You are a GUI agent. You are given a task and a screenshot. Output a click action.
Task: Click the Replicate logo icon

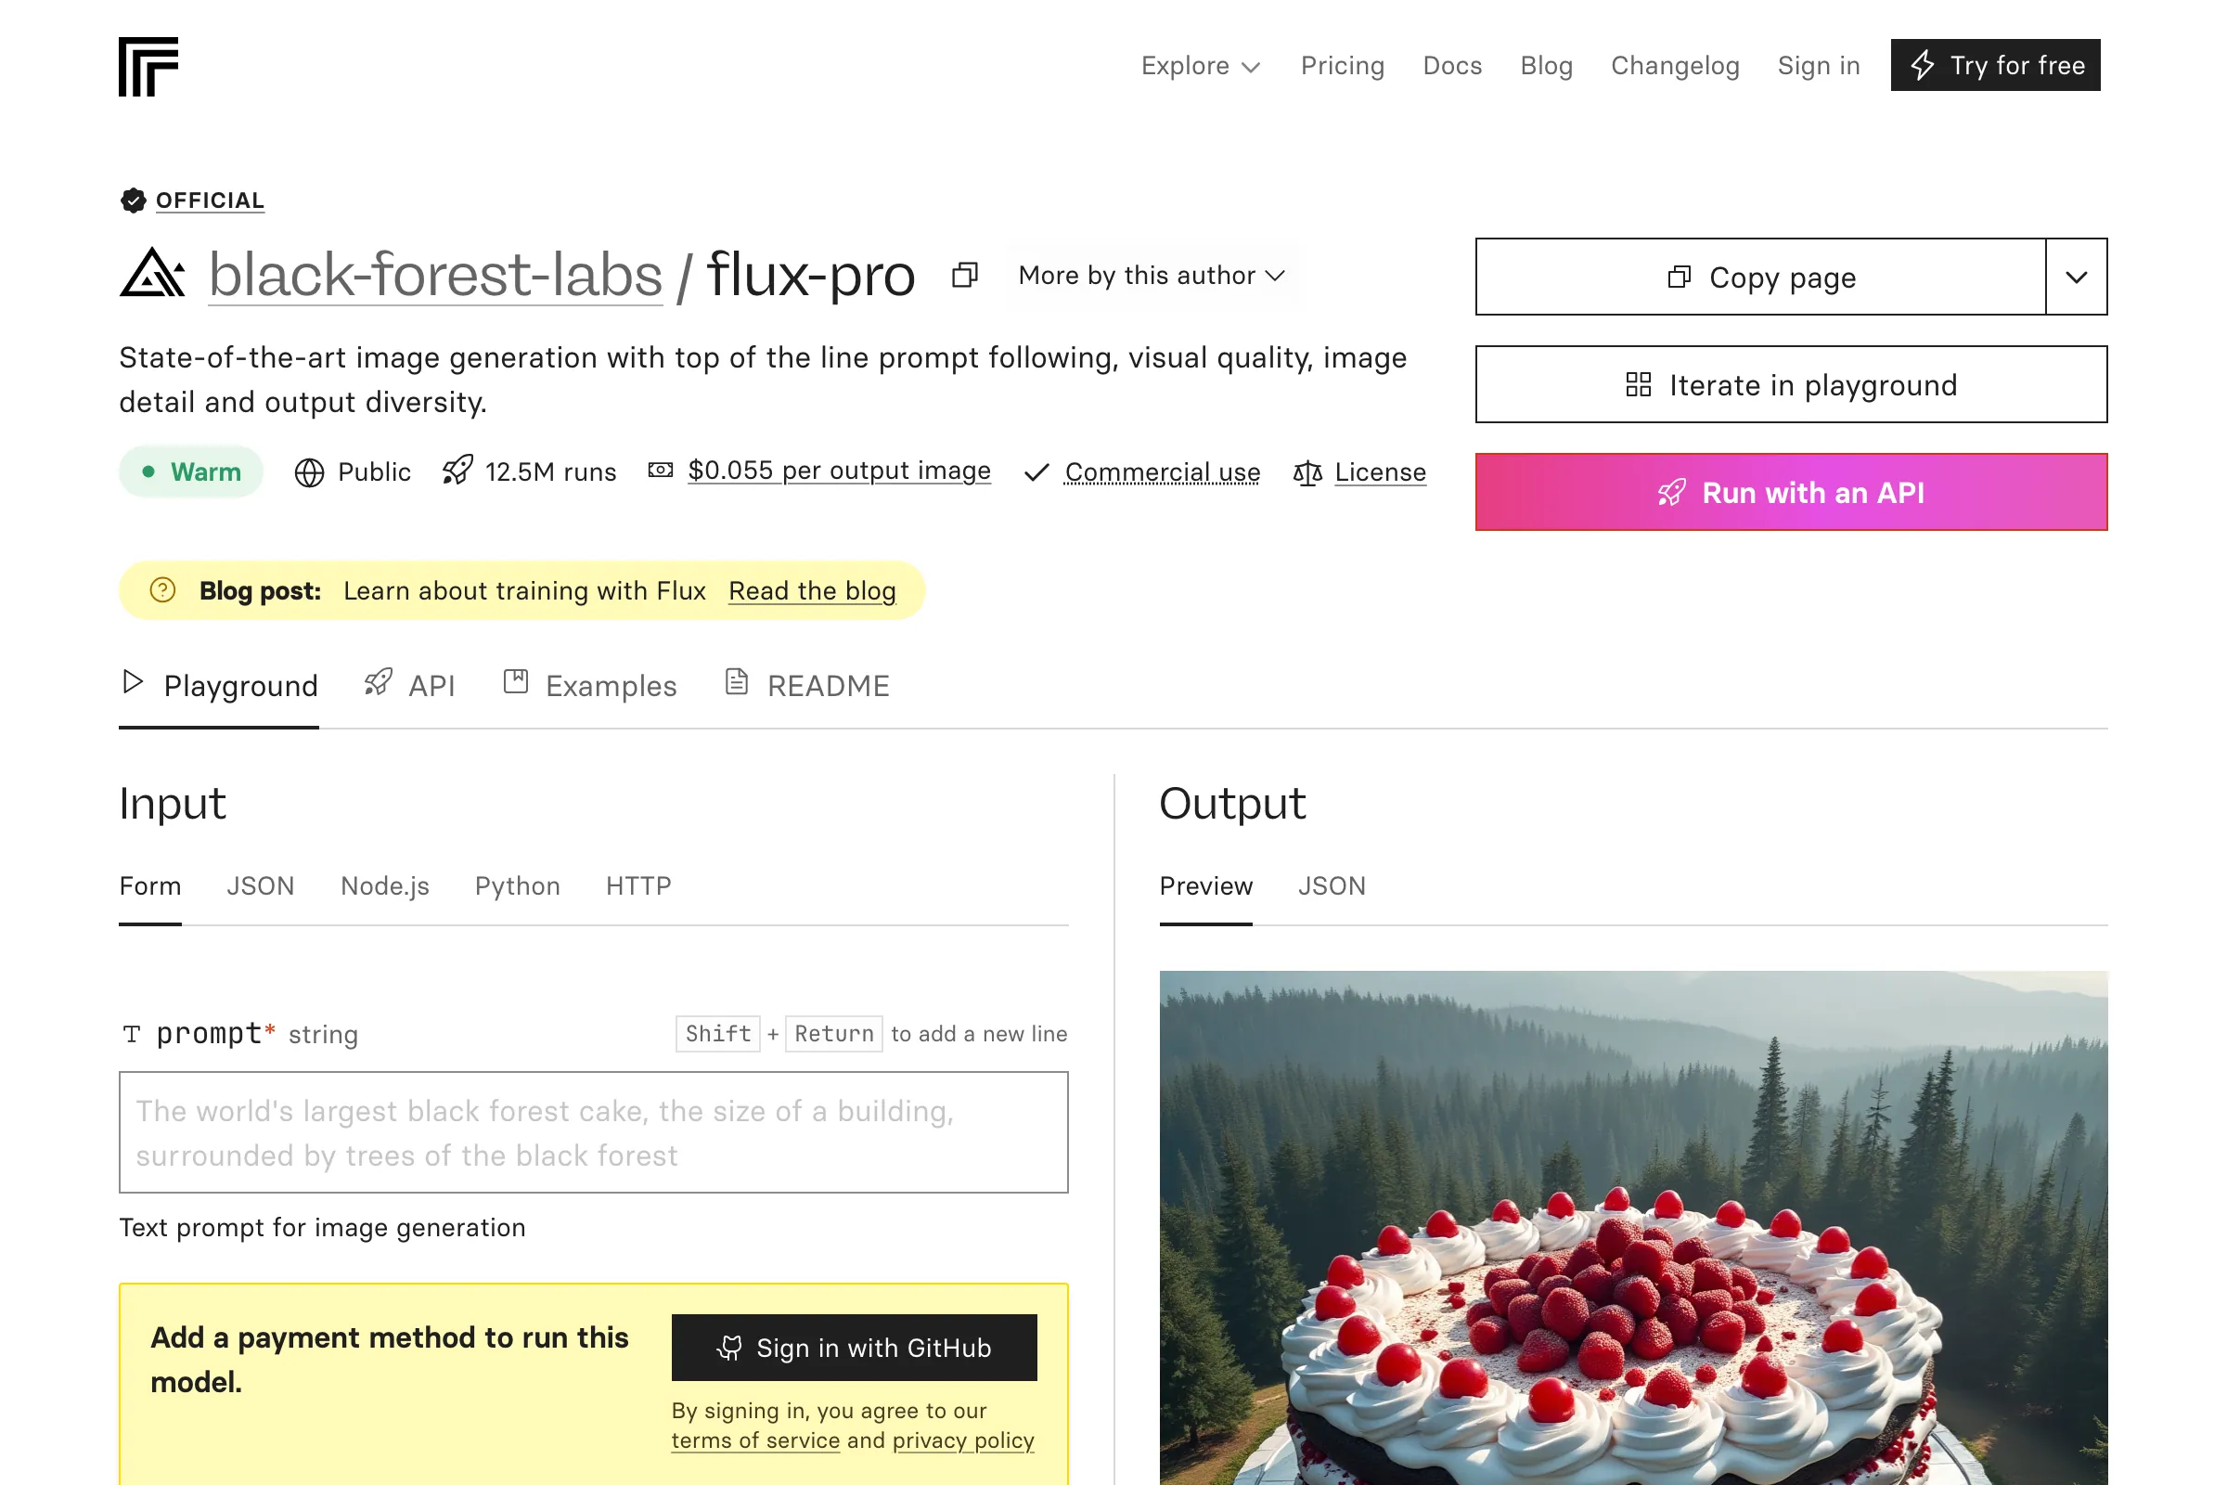[148, 66]
